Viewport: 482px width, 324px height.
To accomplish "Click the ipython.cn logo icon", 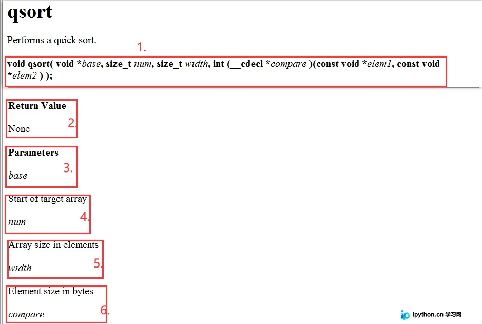I will [x=405, y=315].
